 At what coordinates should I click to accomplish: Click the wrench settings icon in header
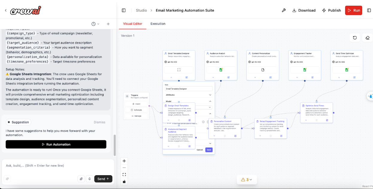[x=284, y=10]
